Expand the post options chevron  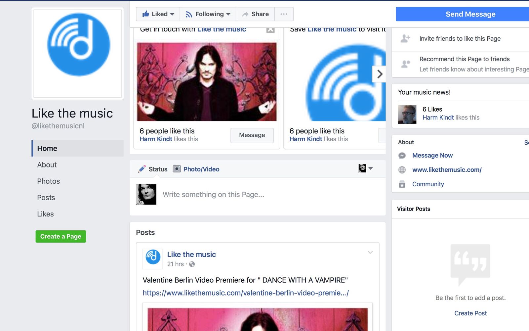click(x=370, y=253)
